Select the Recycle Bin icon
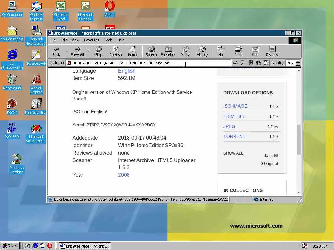This screenshot has height=250, width=334. pyautogui.click(x=12, y=82)
